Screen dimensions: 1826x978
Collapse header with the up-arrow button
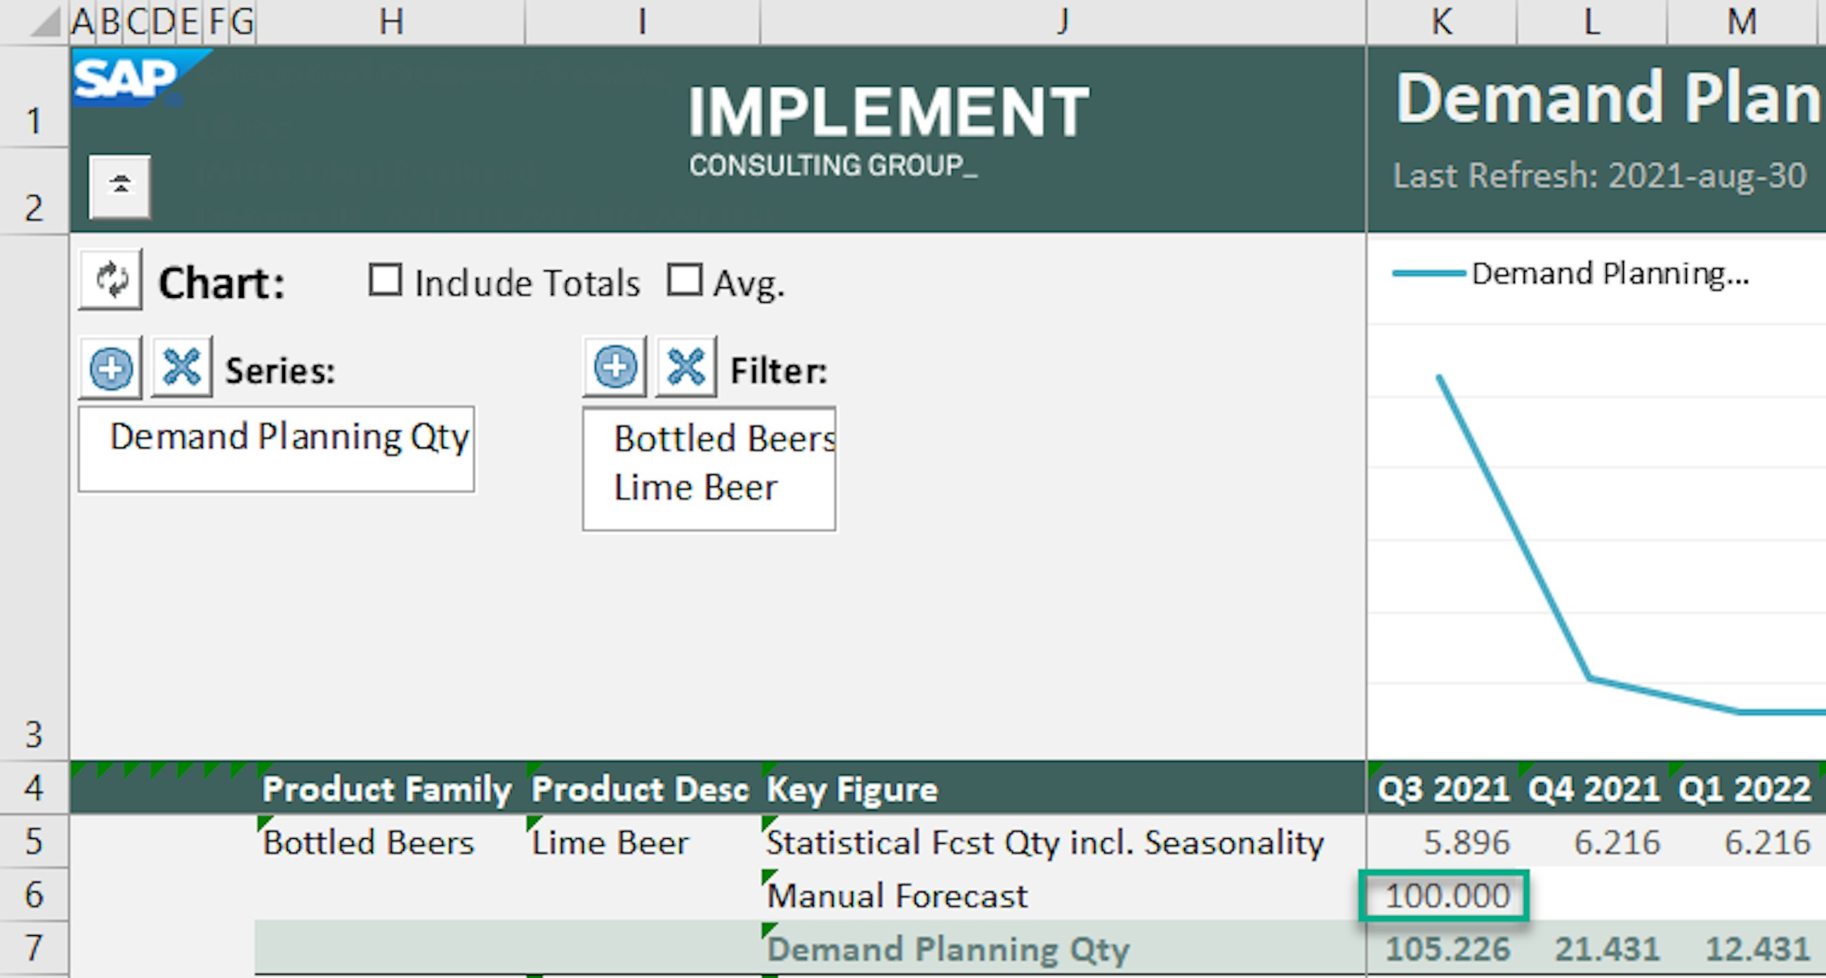120,185
